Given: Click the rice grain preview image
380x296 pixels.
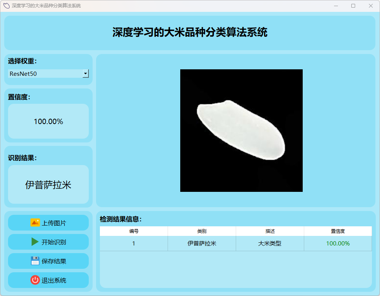Looking at the screenshot, I should tap(241, 130).
